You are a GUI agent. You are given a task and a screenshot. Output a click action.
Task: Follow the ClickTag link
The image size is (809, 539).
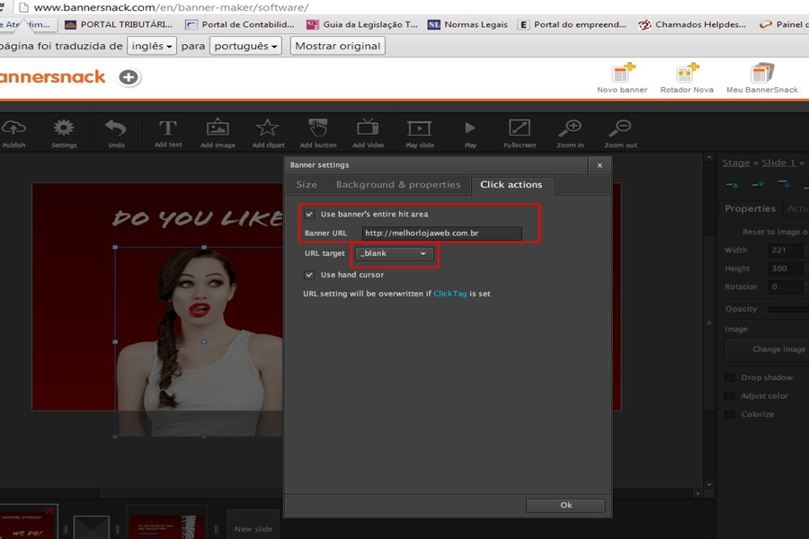click(450, 294)
